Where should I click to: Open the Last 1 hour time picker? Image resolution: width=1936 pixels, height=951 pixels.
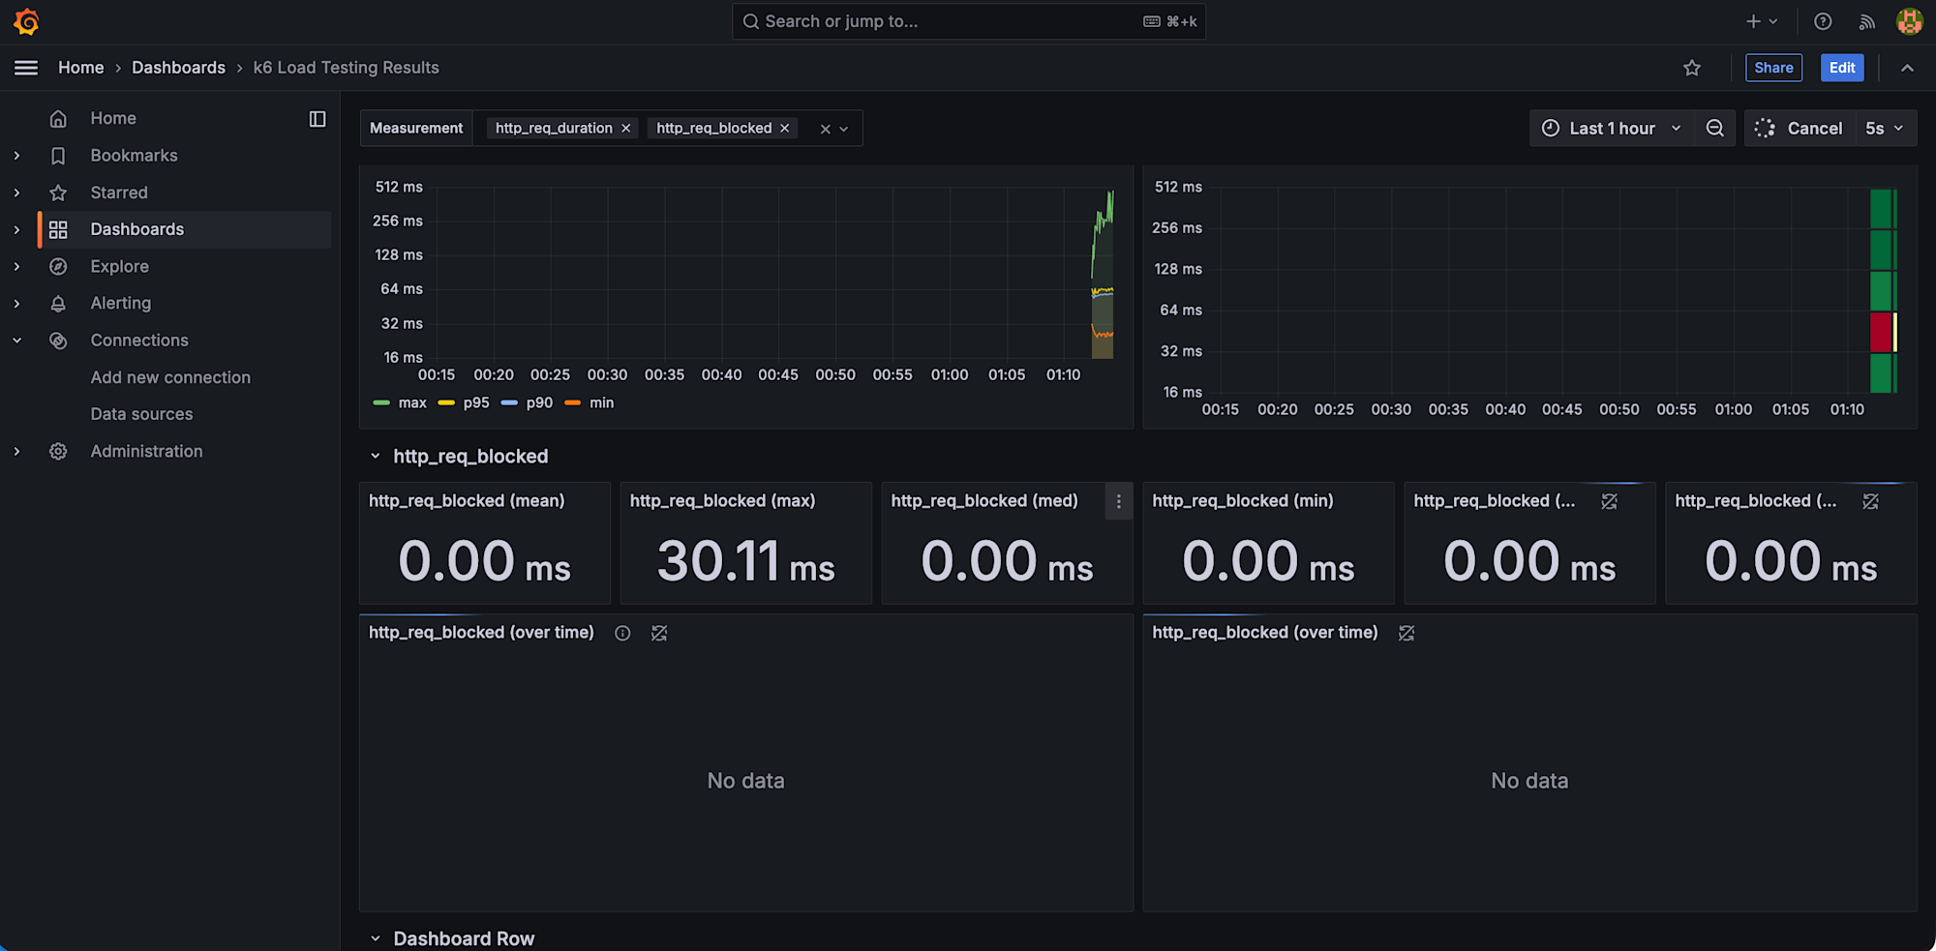pyautogui.click(x=1611, y=129)
